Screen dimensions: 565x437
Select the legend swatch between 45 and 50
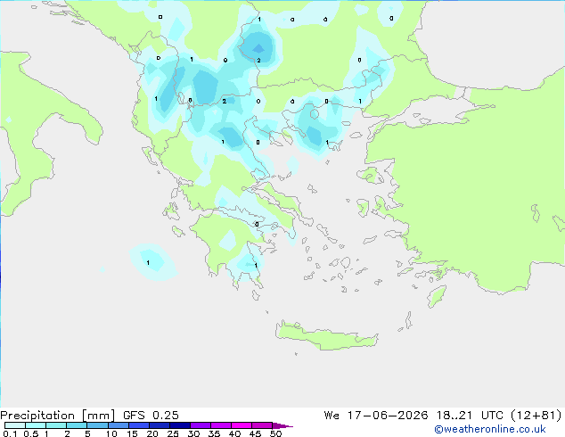pos(262,425)
